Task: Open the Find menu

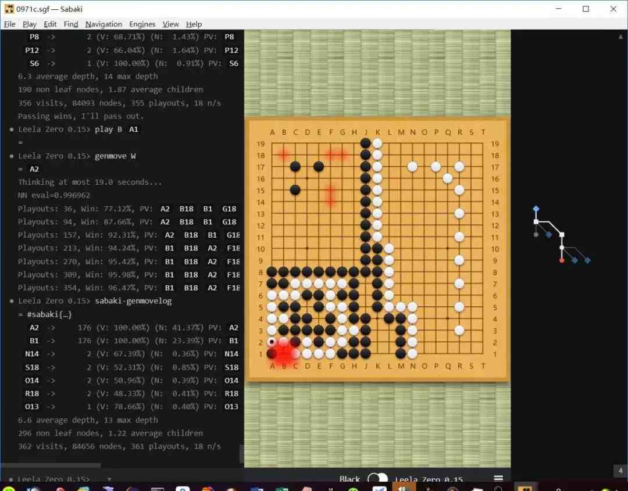Action: pyautogui.click(x=71, y=24)
